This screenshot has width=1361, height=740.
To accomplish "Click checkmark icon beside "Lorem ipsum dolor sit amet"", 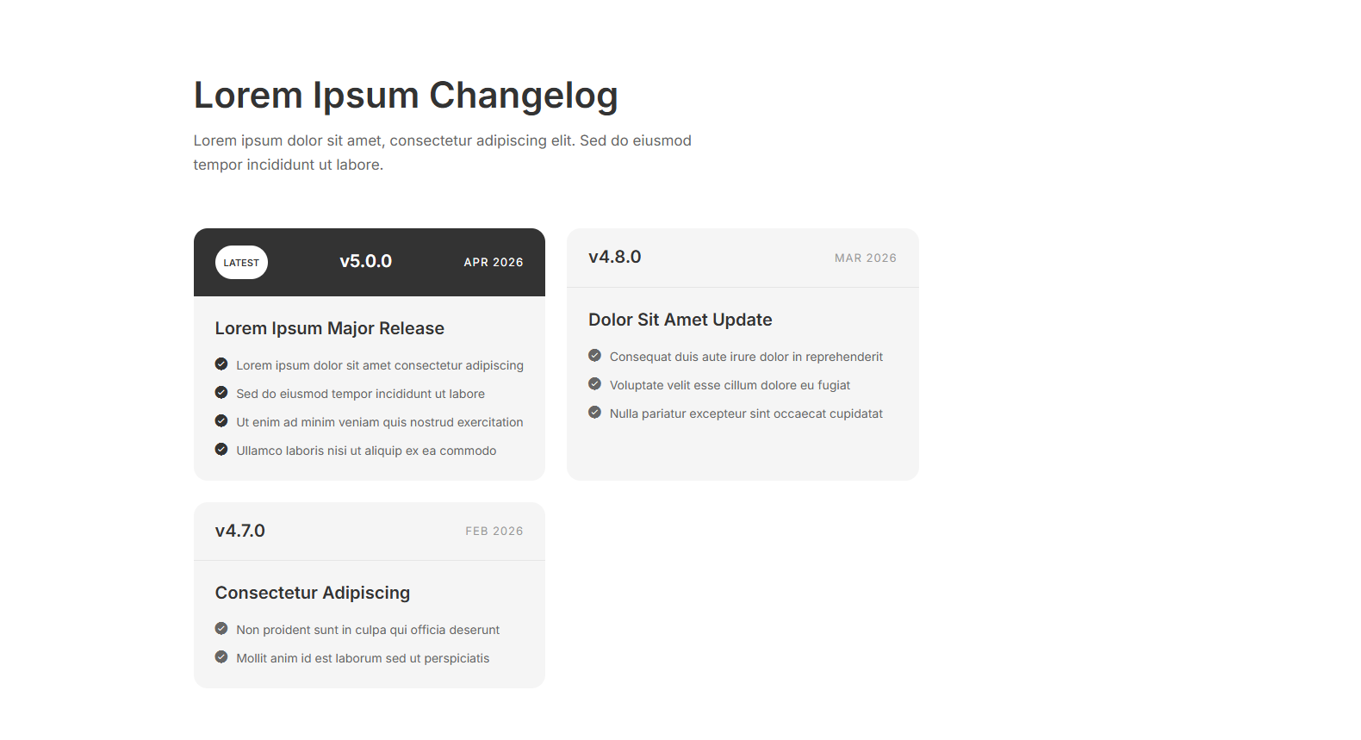I will click(221, 364).
